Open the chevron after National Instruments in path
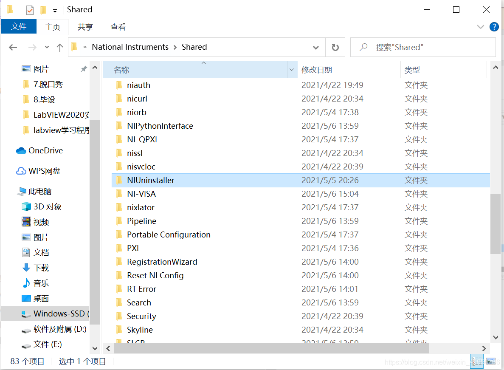 175,47
